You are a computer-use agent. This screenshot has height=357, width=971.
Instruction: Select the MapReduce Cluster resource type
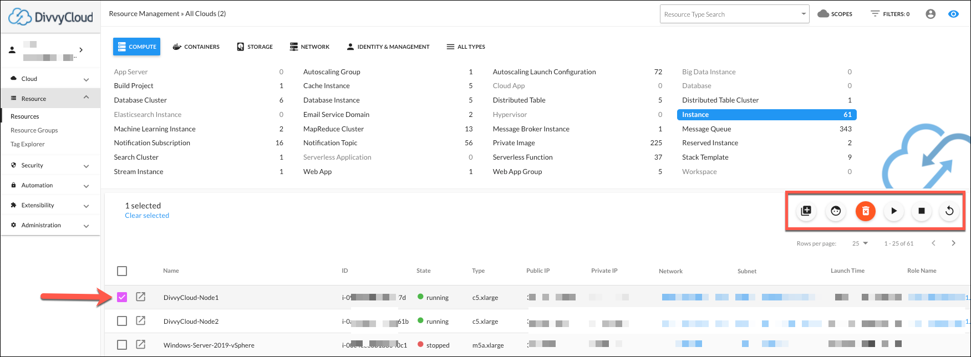click(x=333, y=129)
